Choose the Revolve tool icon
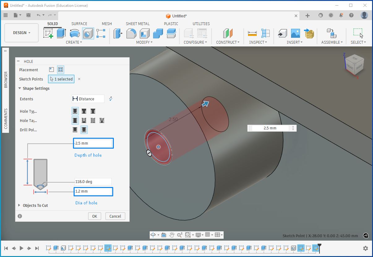Screen dimensions: 373x257 click(x=75, y=33)
